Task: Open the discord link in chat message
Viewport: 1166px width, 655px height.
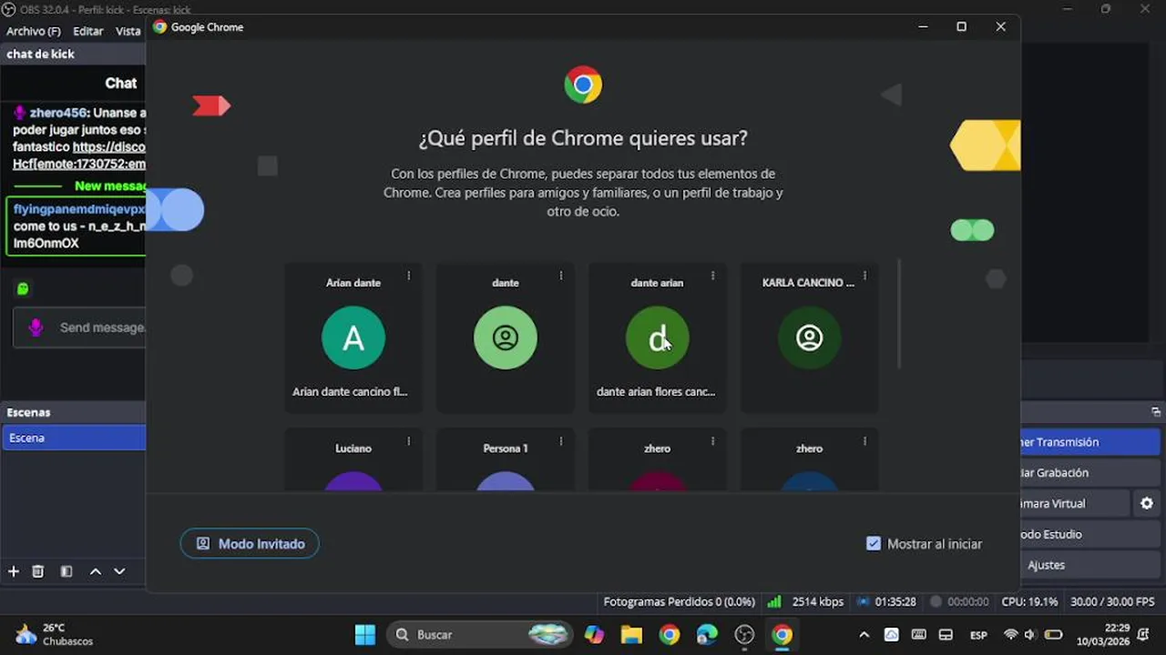Action: tap(108, 146)
